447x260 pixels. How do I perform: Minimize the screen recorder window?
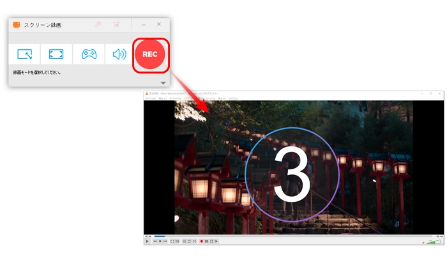144,25
